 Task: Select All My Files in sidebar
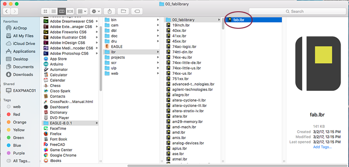20,36
